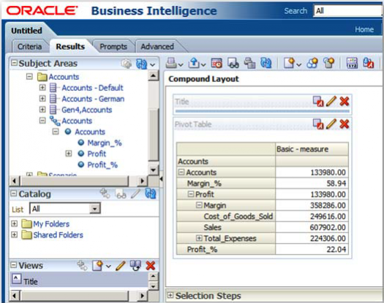Switch to the Criteria tab
The height and width of the screenshot is (303, 384).
pos(30,47)
